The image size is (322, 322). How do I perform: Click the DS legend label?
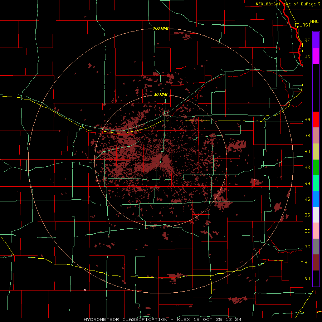(x=307, y=215)
